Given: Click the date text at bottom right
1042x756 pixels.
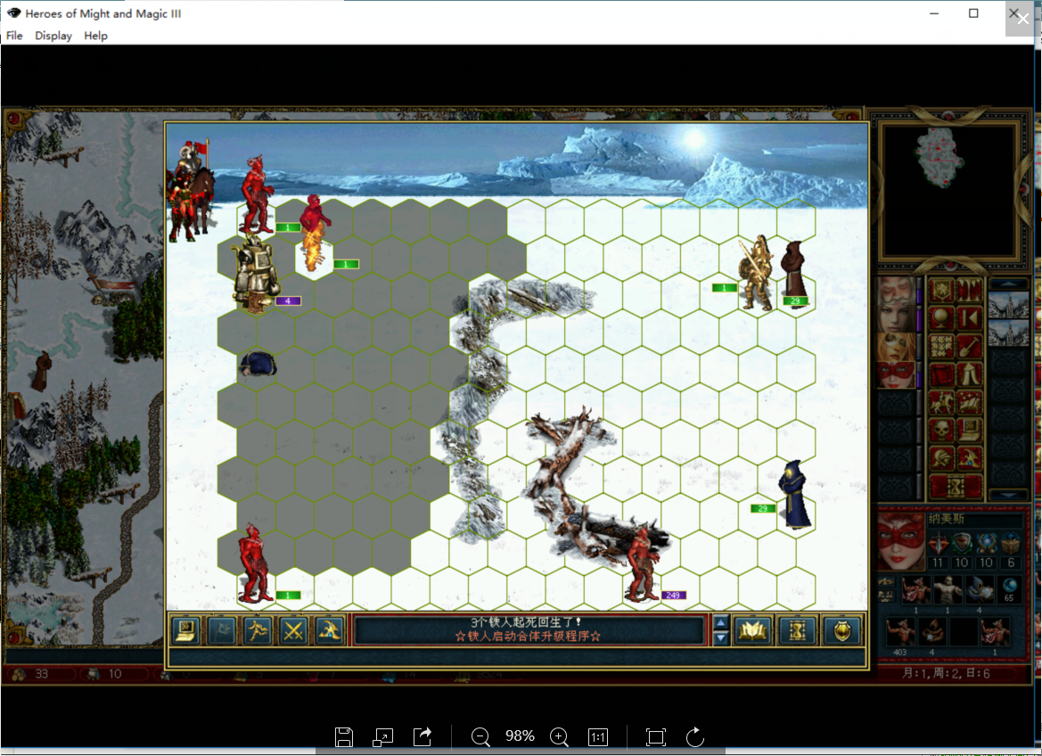Looking at the screenshot, I should 946,673.
